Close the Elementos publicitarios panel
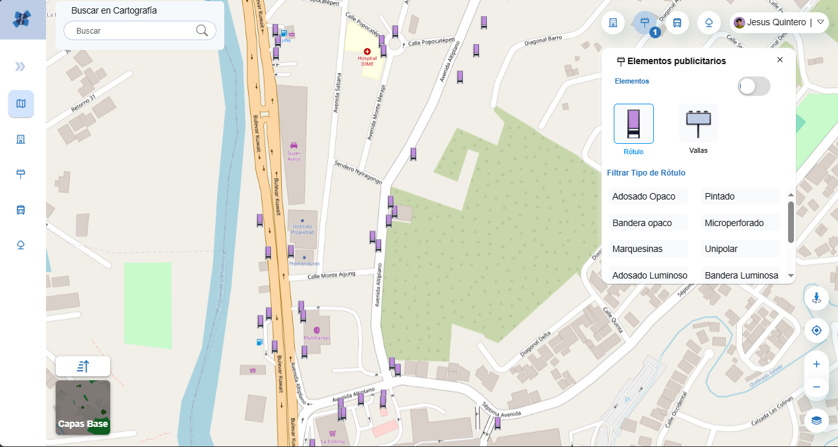Viewport: 838px width, 447px height. point(780,60)
